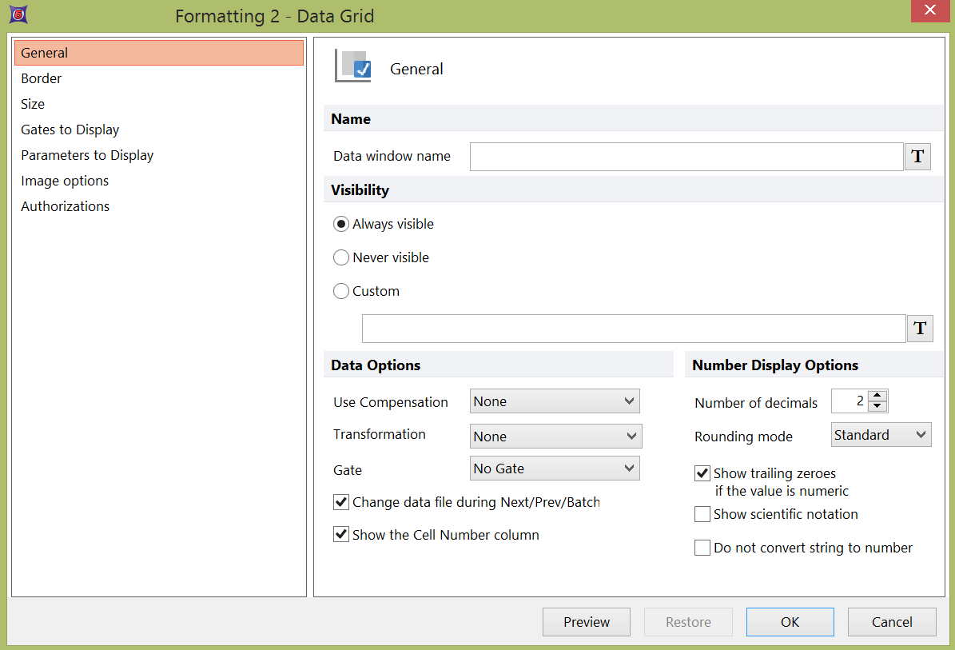The width and height of the screenshot is (955, 650).
Task: Open the Rounding mode dropdown
Action: click(x=881, y=435)
